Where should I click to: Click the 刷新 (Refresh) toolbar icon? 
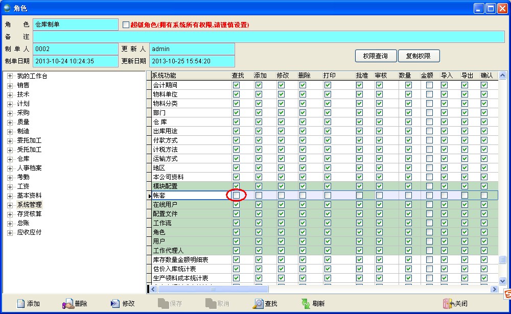(x=305, y=303)
